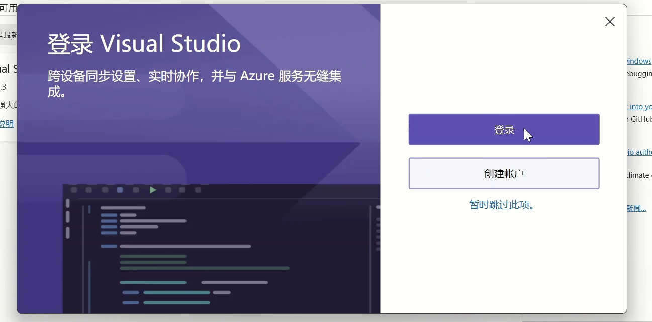The image size is (652, 322).
Task: Click the rightmost gray square in illustrated toolbar
Action: [198, 190]
